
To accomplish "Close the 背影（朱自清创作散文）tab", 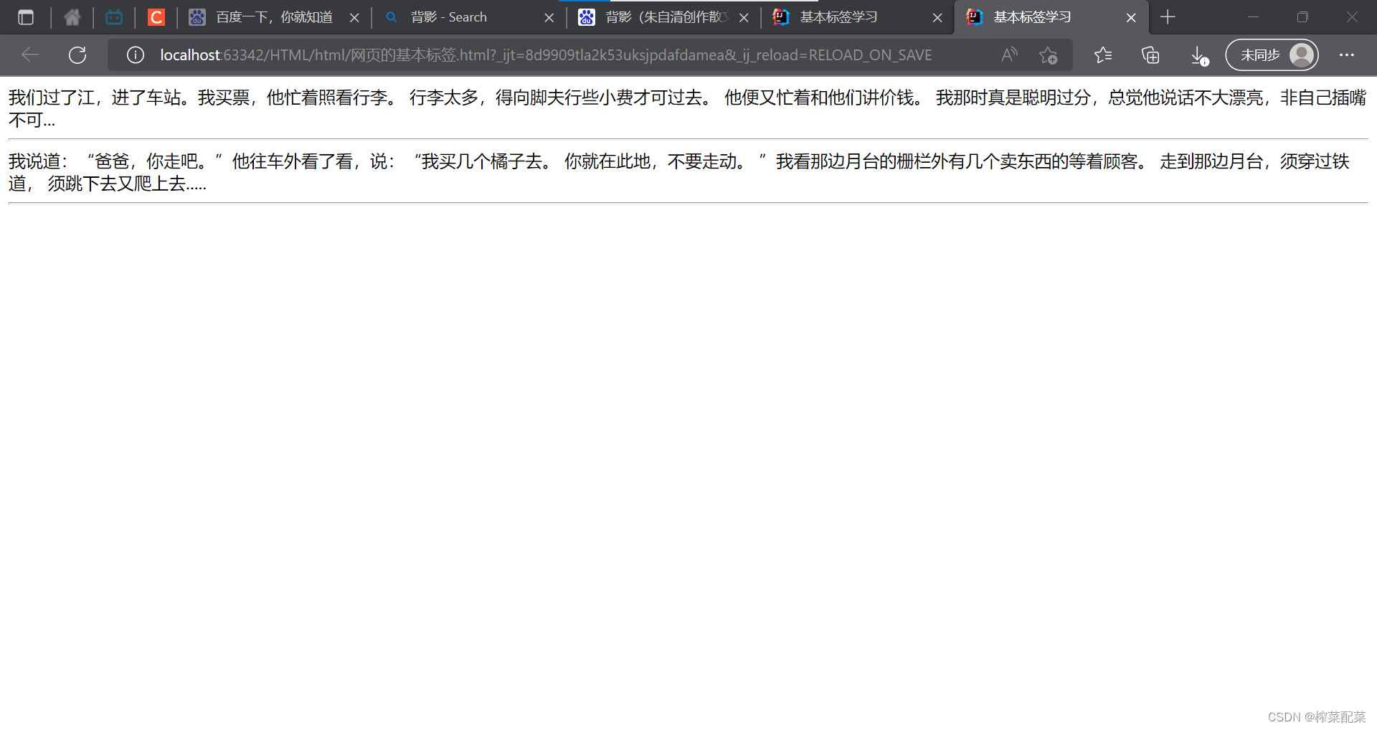I will click(x=744, y=17).
